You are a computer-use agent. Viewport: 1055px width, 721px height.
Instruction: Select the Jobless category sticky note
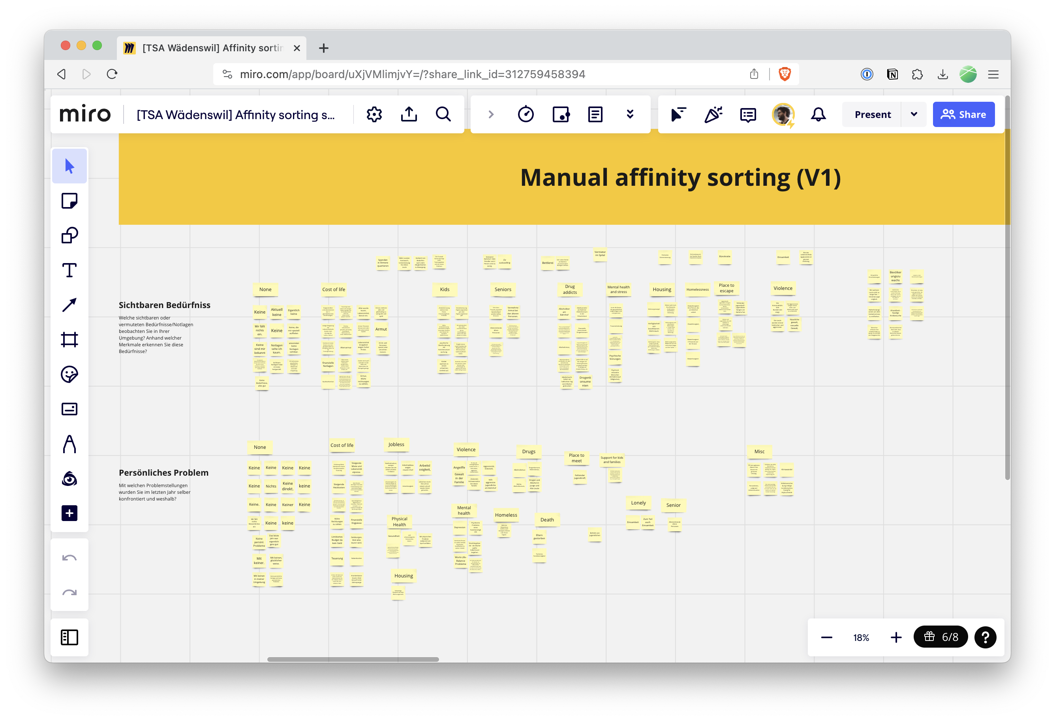click(x=396, y=445)
